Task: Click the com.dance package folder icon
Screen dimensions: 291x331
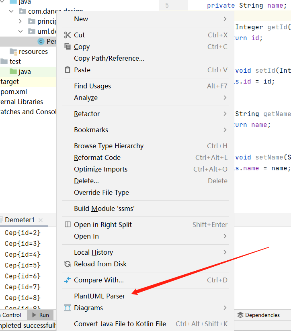Action: click(x=23, y=11)
